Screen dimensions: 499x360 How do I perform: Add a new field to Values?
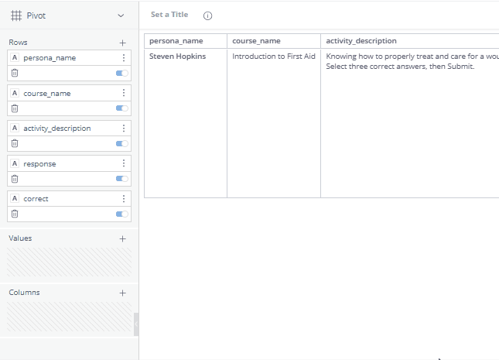pyautogui.click(x=122, y=238)
